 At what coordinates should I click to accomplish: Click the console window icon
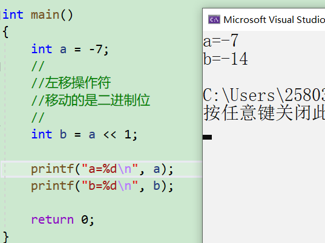(x=214, y=20)
